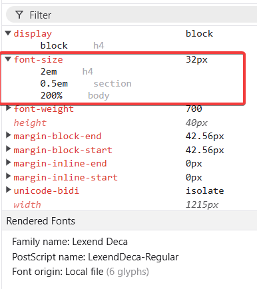Focus the Filter input field

coord(131,15)
